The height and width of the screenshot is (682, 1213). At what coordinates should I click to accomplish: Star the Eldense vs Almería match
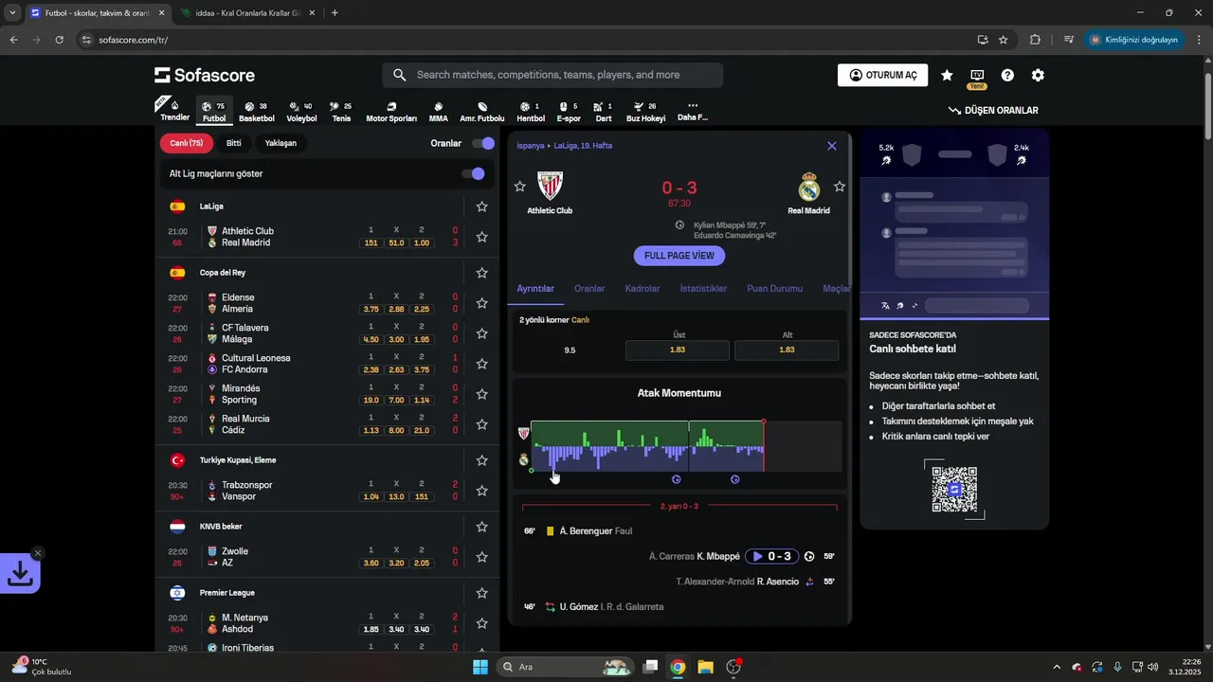(x=481, y=303)
